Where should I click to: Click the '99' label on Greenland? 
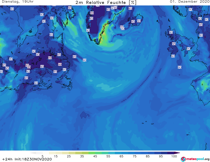92,13
